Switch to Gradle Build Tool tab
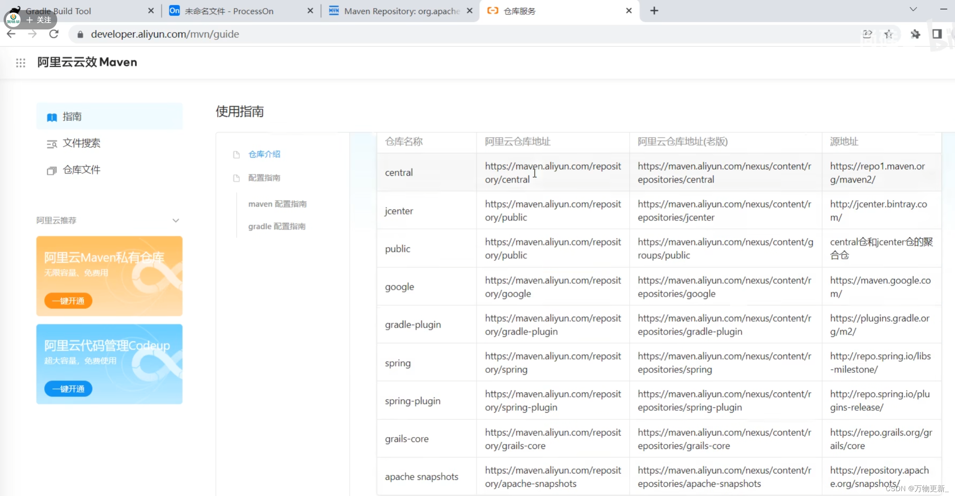Screen dimensions: 955x496 pyautogui.click(x=81, y=11)
